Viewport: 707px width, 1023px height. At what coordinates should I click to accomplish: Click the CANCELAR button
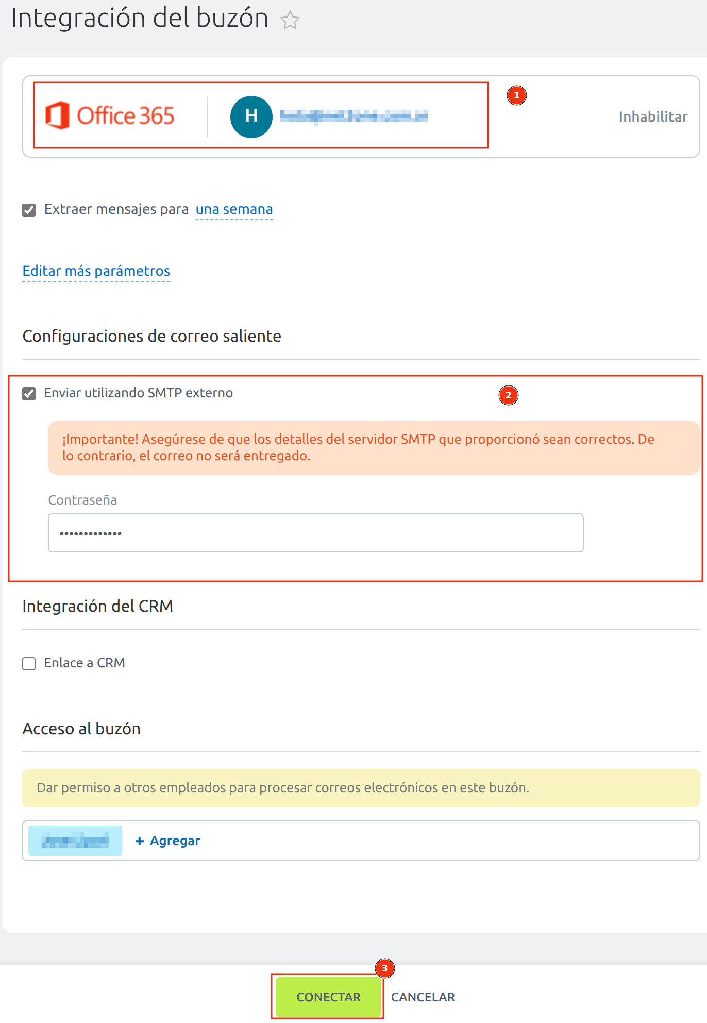(x=423, y=997)
